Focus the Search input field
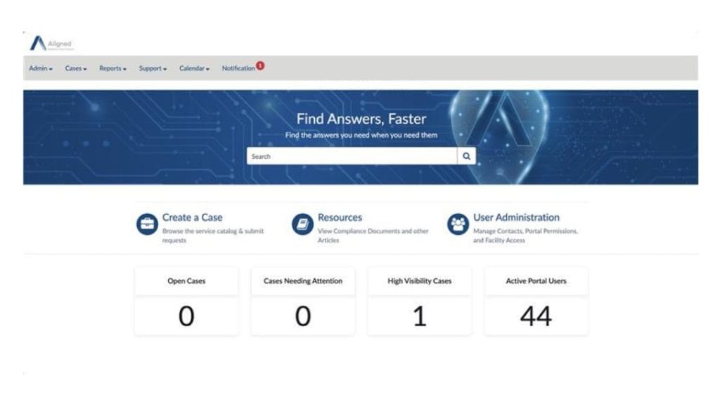The image size is (720, 405). pos(352,156)
